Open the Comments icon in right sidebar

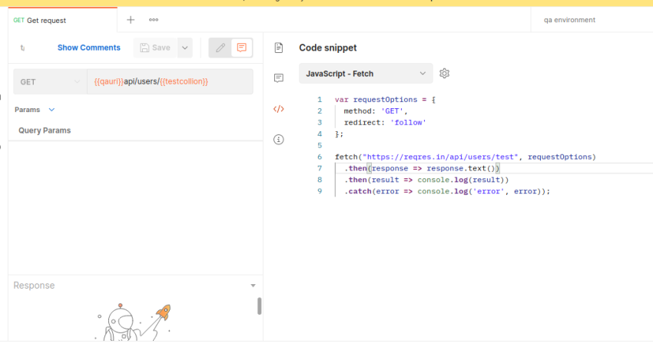point(279,78)
